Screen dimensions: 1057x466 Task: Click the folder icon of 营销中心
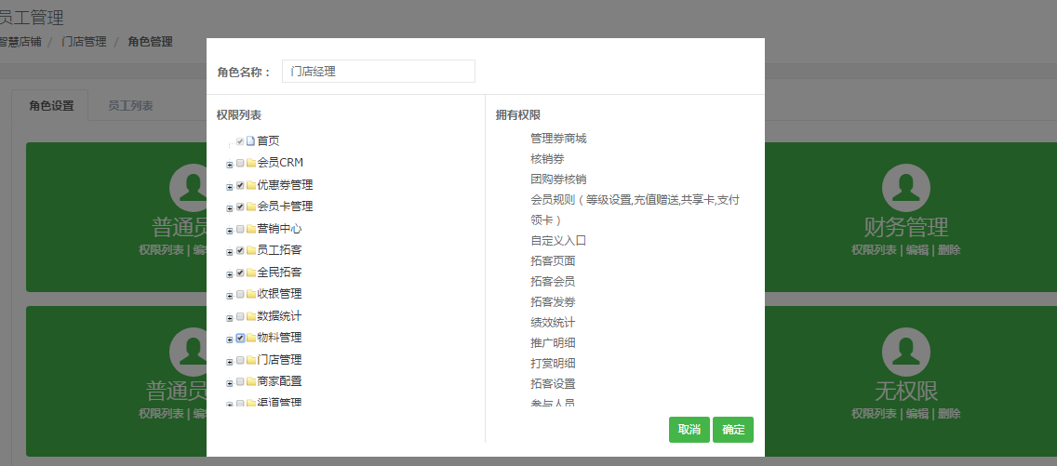coord(251,229)
